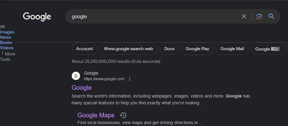288x126 pixels.
Task: Go to the Videos tab
Action: point(7,48)
